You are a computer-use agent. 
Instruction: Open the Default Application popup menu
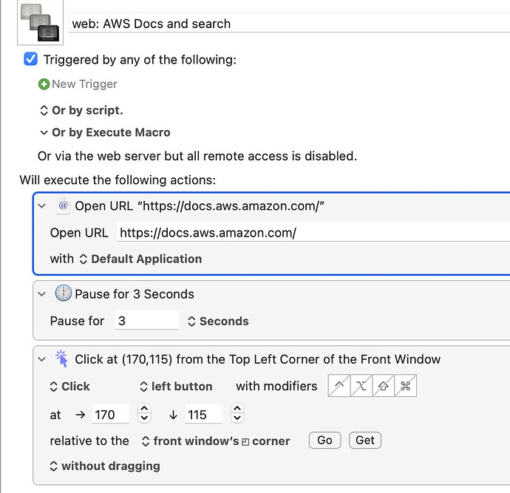(x=141, y=259)
